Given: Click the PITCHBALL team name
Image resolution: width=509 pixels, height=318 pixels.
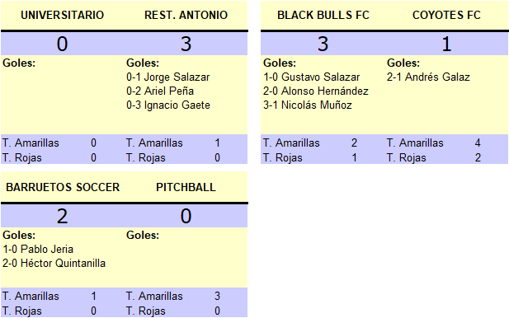Looking at the screenshot, I should click(x=186, y=187).
